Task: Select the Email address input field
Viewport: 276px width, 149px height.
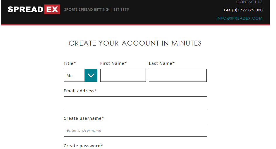Action: [135, 103]
